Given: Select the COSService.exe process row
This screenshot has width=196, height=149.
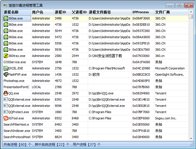Looking at the screenshot, I should (x=96, y=62).
